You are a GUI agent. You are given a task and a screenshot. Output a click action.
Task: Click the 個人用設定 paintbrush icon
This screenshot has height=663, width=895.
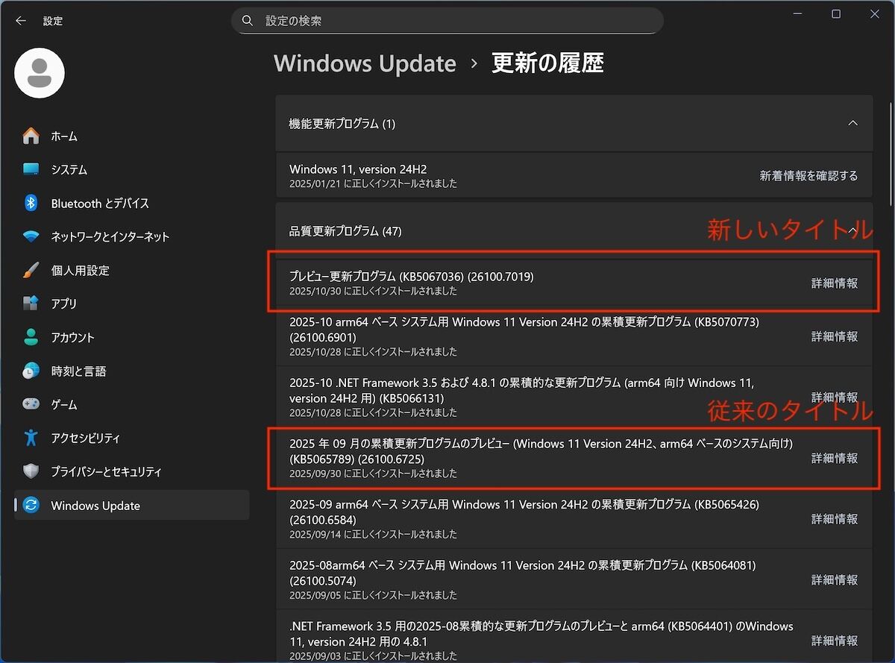[31, 270]
